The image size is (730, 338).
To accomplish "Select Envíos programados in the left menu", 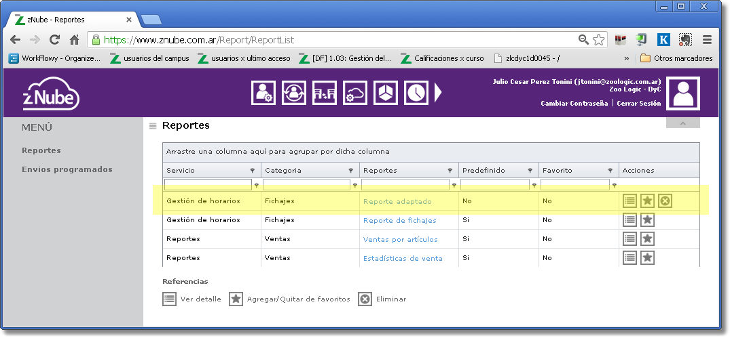I will (x=67, y=169).
